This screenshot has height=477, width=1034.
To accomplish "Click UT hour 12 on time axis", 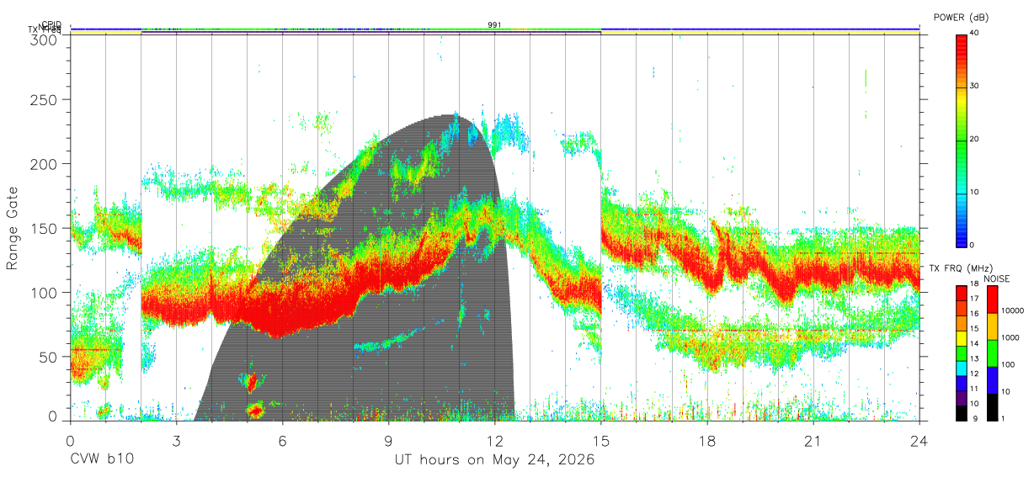I will 494,441.
